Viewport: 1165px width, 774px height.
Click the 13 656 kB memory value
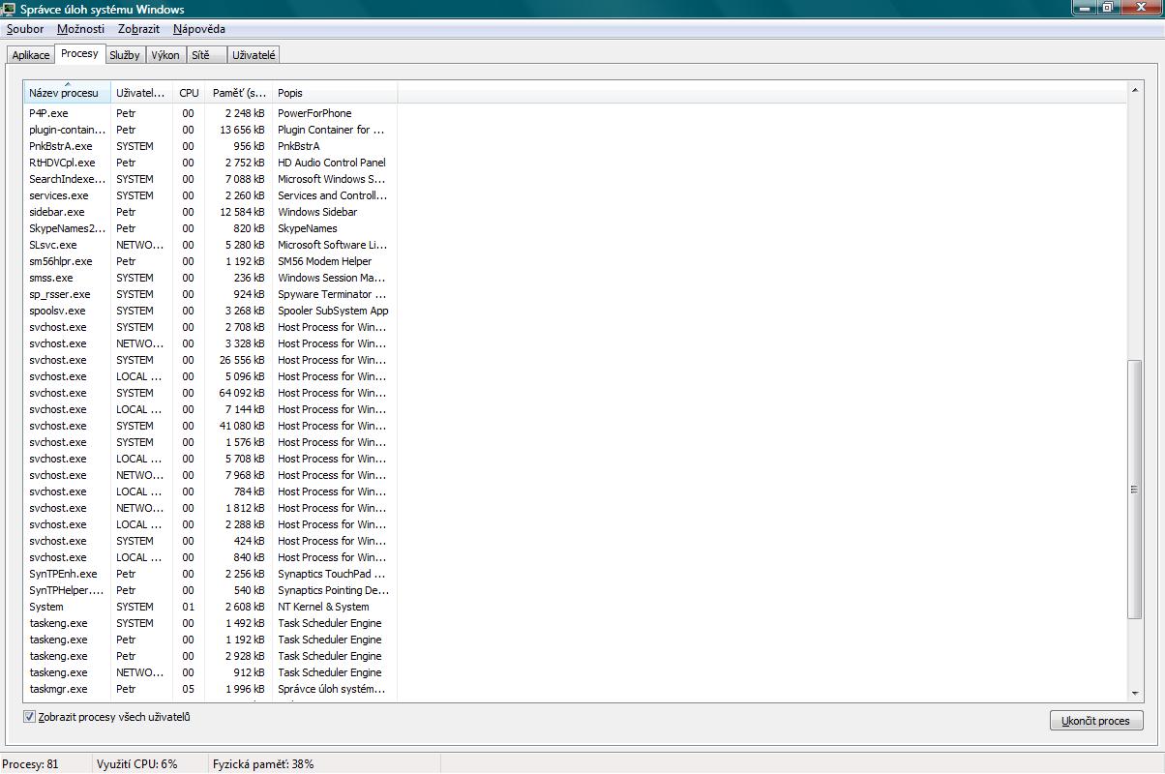tap(242, 130)
